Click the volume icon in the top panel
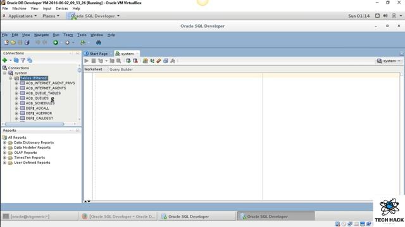Screen dimensions: 405x227 pos(385,16)
